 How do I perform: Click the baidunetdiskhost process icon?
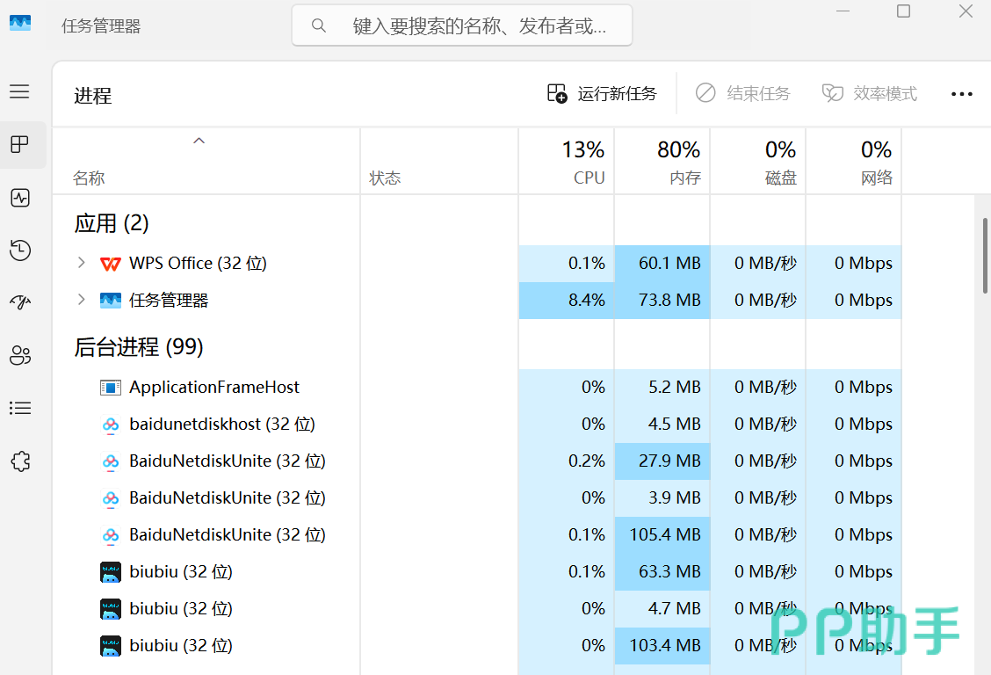[111, 425]
